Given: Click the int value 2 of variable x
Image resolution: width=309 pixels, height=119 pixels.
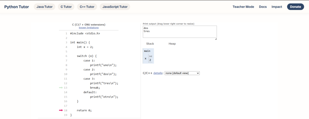Looking at the screenshot, I should [x=150, y=60].
